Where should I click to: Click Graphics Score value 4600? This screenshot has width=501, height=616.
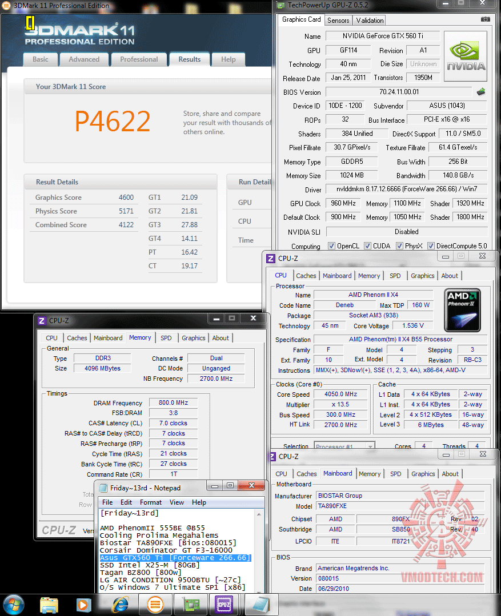pyautogui.click(x=126, y=198)
